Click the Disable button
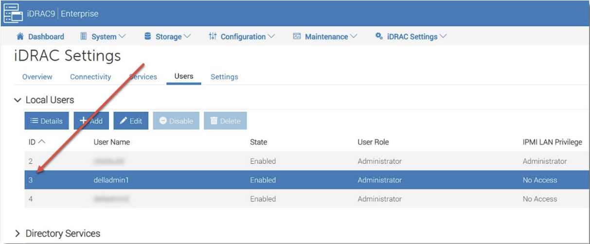Image resolution: width=590 pixels, height=244 pixels. point(176,121)
